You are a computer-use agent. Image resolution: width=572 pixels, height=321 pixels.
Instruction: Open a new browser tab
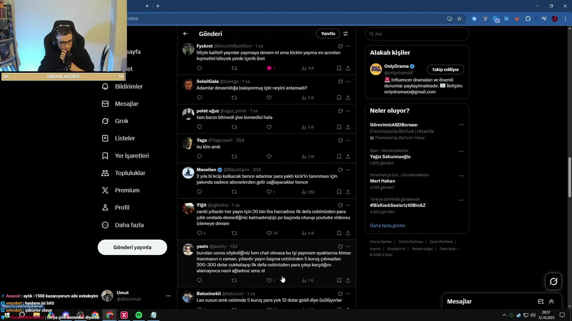pyautogui.click(x=158, y=6)
